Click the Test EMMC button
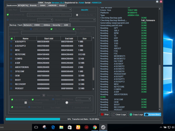 pos(56,108)
